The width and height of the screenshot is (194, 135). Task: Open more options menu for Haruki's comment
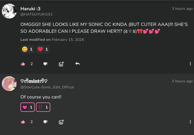click(190, 64)
